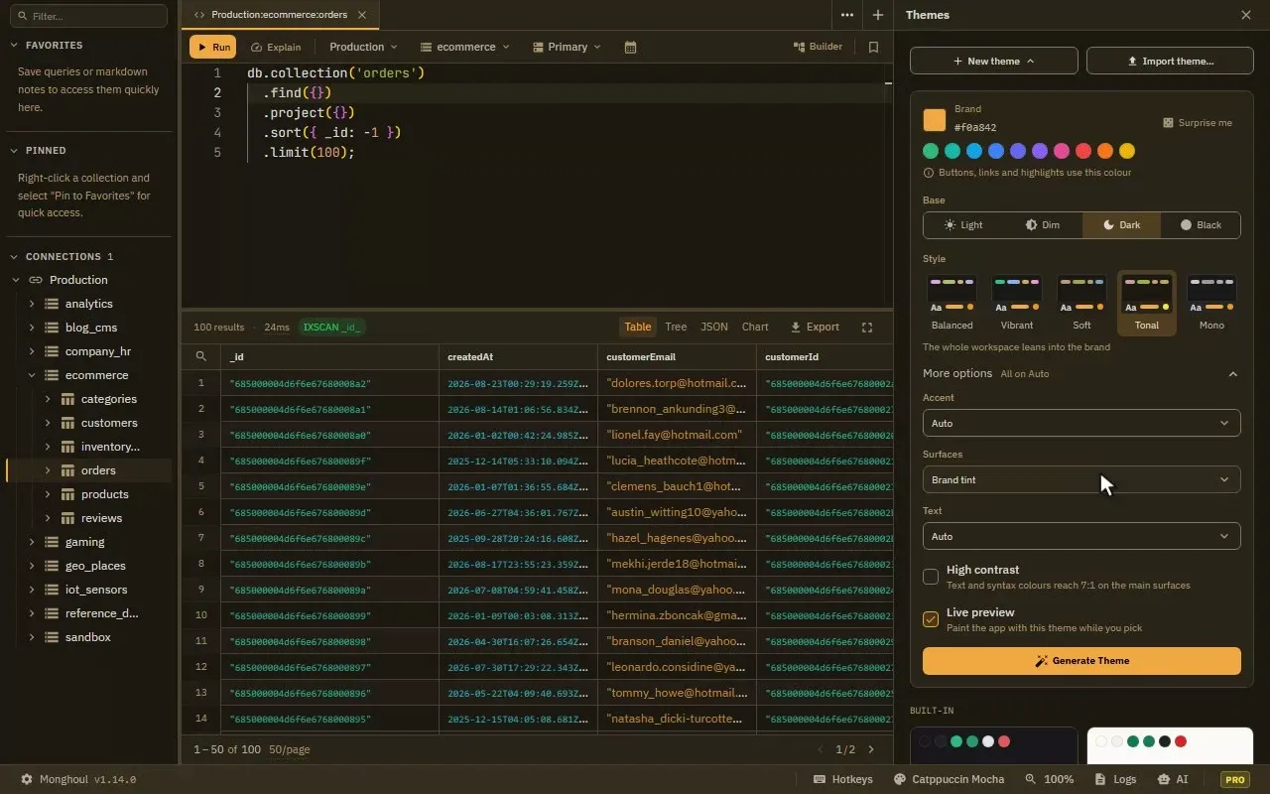Click the zoom 100% indicator
This screenshot has height=794, width=1270.
pyautogui.click(x=1050, y=780)
